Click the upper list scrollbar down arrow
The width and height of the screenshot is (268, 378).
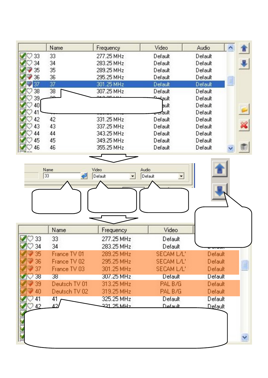click(231, 148)
